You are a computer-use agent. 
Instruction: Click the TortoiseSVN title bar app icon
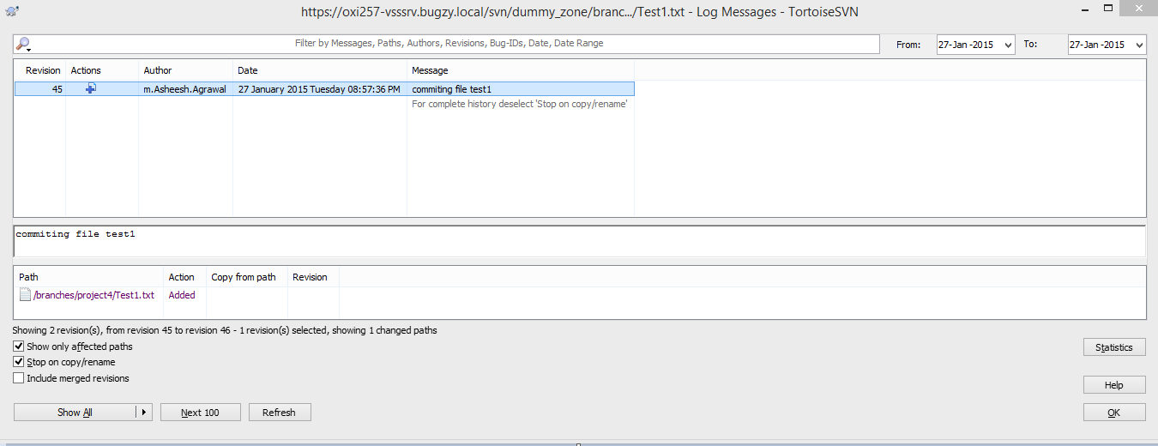[x=10, y=12]
